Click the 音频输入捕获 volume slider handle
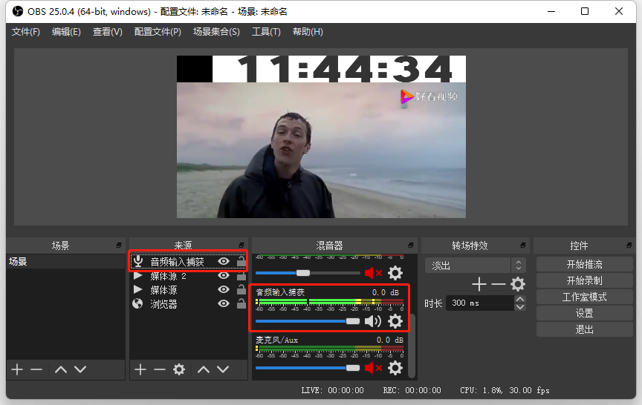 point(352,321)
